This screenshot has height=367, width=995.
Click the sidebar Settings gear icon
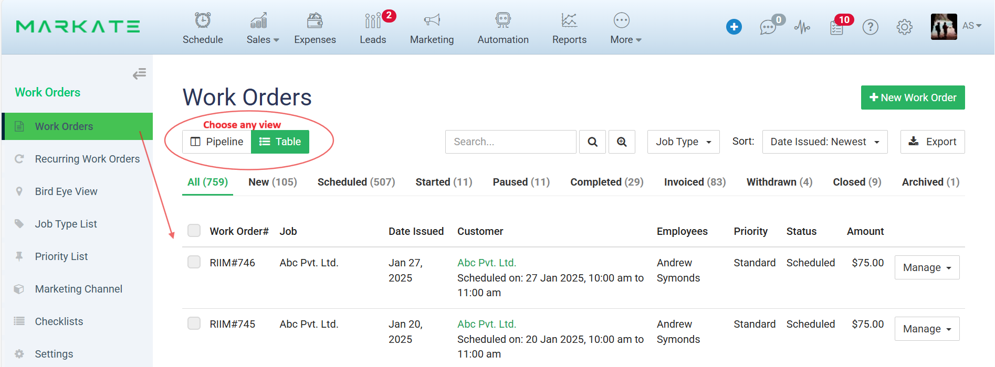(x=19, y=354)
